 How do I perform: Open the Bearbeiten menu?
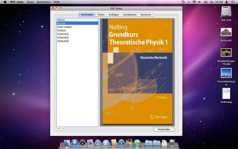[43, 2]
